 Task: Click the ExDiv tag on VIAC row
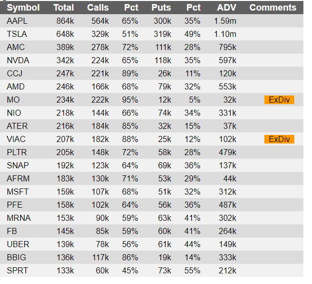tap(279, 139)
